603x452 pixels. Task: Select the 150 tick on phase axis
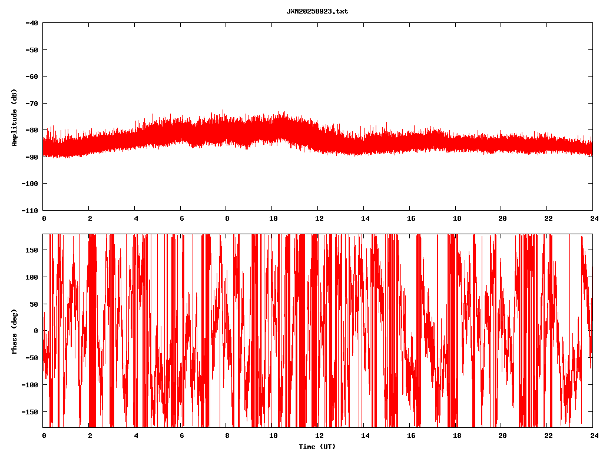[x=32, y=250]
